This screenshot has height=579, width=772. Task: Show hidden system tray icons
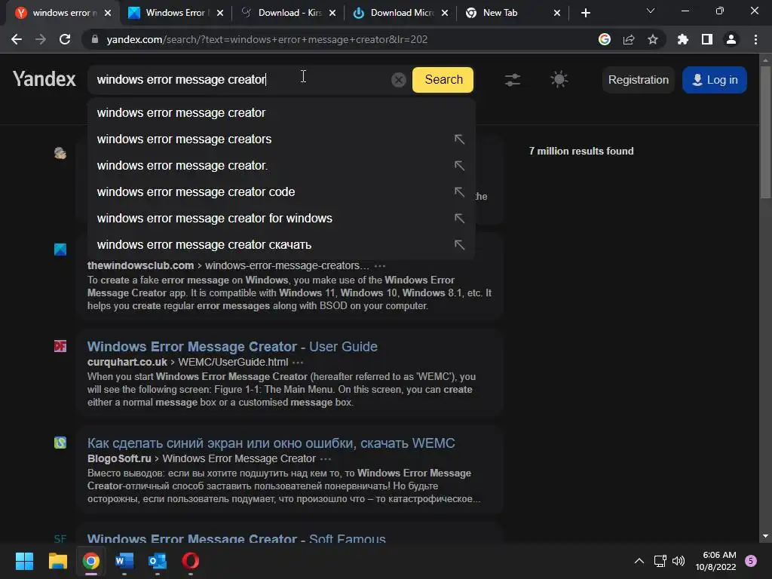(639, 561)
